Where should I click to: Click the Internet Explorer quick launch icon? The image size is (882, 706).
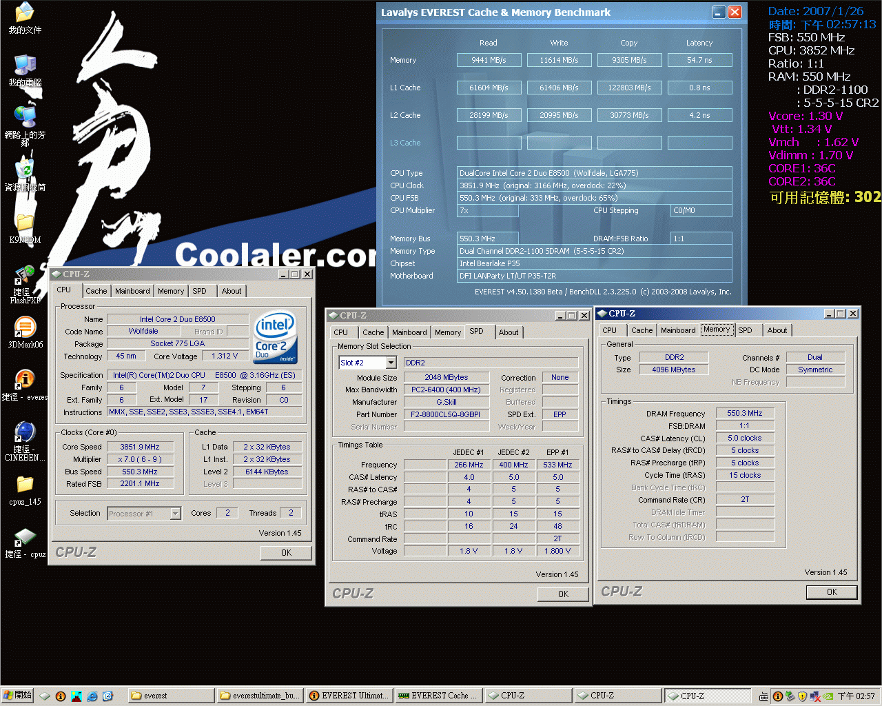tap(92, 696)
